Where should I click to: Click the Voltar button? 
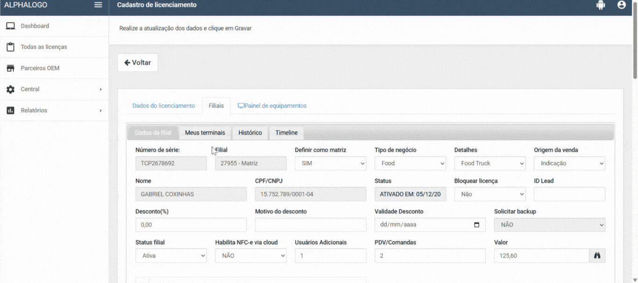[x=137, y=63]
